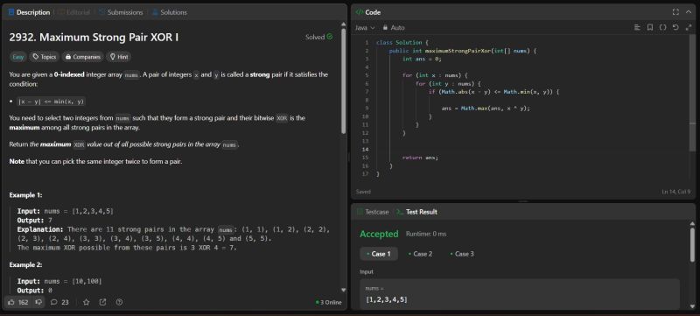Select the Testcase tab
The height and width of the screenshot is (316, 700).
pyautogui.click(x=373, y=212)
